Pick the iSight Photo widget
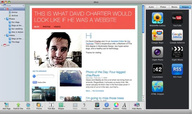This screenshot has width=192, height=114. pos(157,52)
